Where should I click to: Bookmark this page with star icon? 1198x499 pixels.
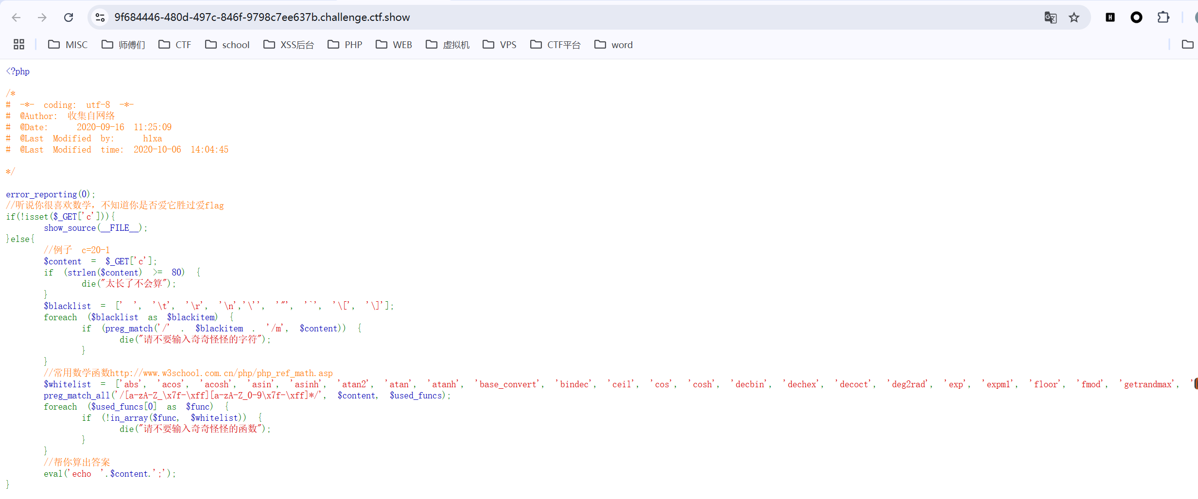[1074, 17]
